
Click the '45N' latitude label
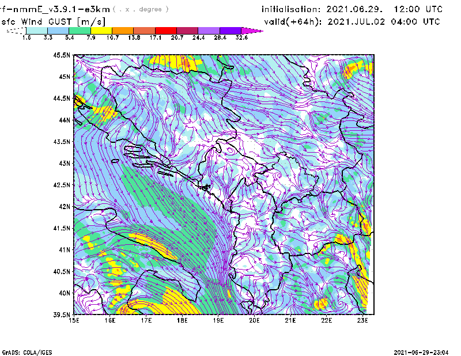coord(65,77)
